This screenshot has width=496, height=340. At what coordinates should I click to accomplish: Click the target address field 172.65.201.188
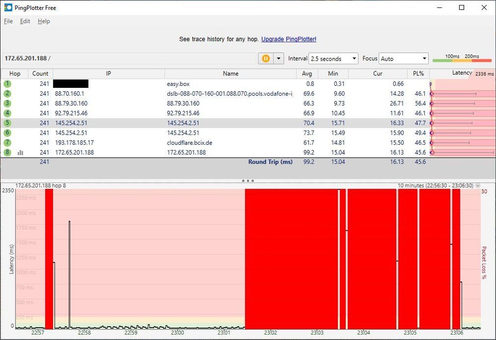[x=130, y=59]
